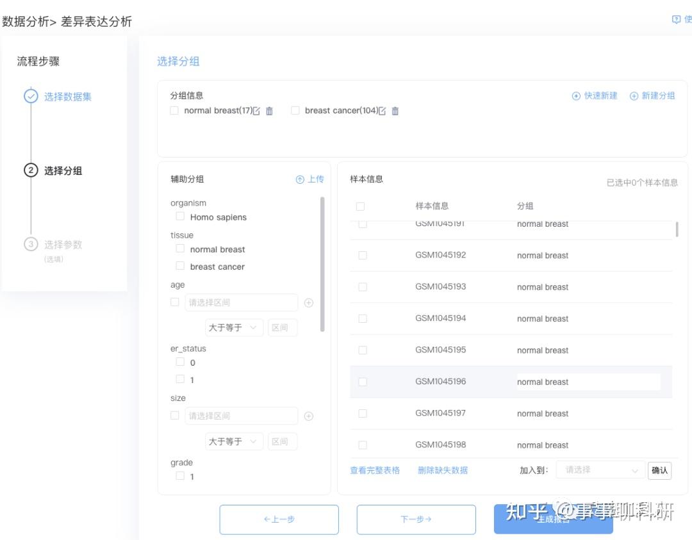Screen dimensions: 692x540
Task: Click edit icon next to breast cancer(104)
Action: pos(382,111)
